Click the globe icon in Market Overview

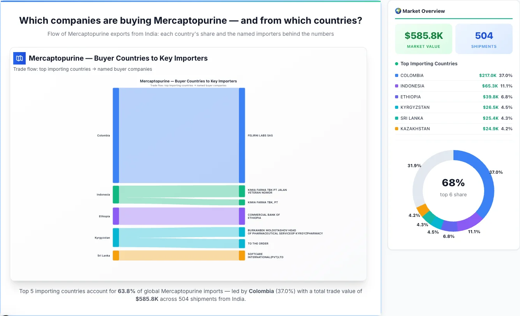[x=397, y=11]
